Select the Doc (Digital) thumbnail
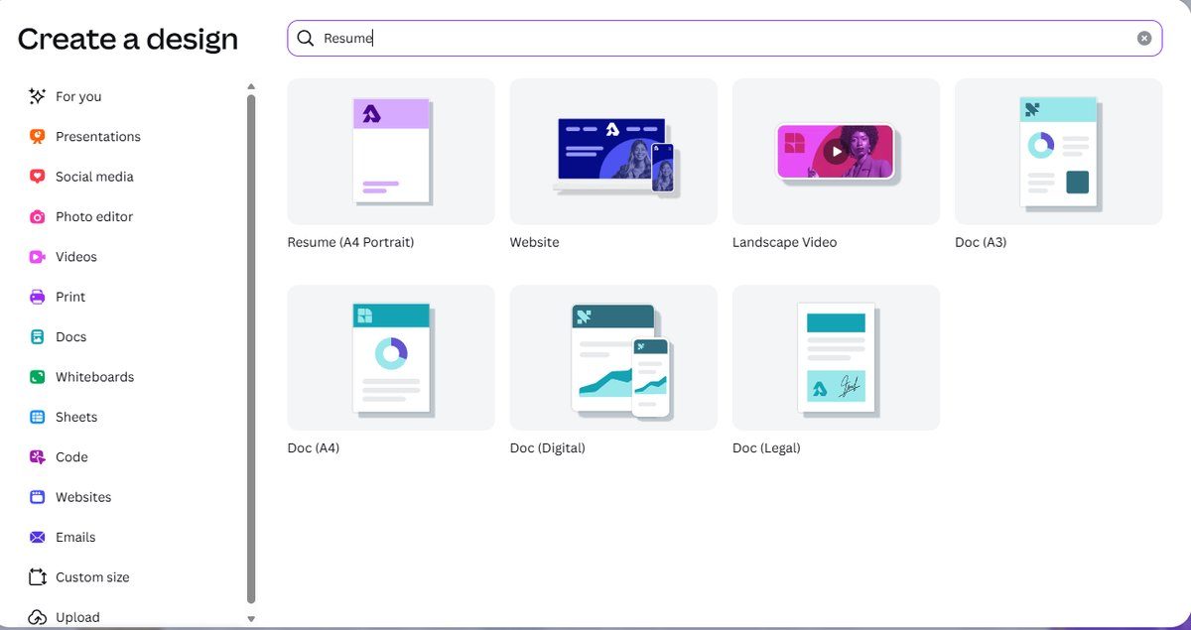This screenshot has height=630, width=1191. click(x=613, y=358)
